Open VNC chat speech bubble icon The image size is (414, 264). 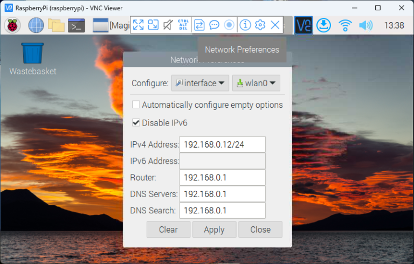tap(214, 25)
